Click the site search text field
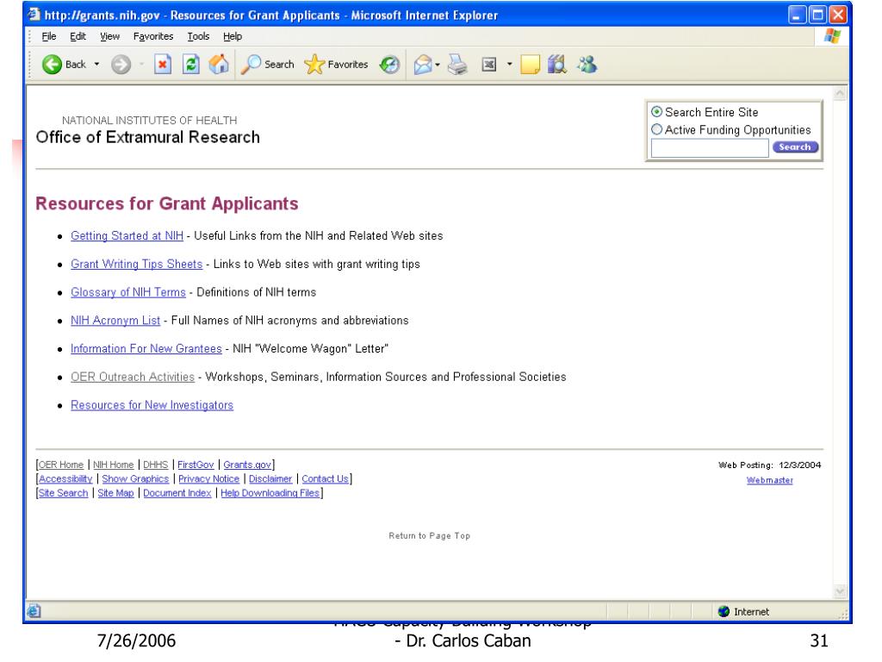Screen dimensions: 882x662 click(710, 148)
